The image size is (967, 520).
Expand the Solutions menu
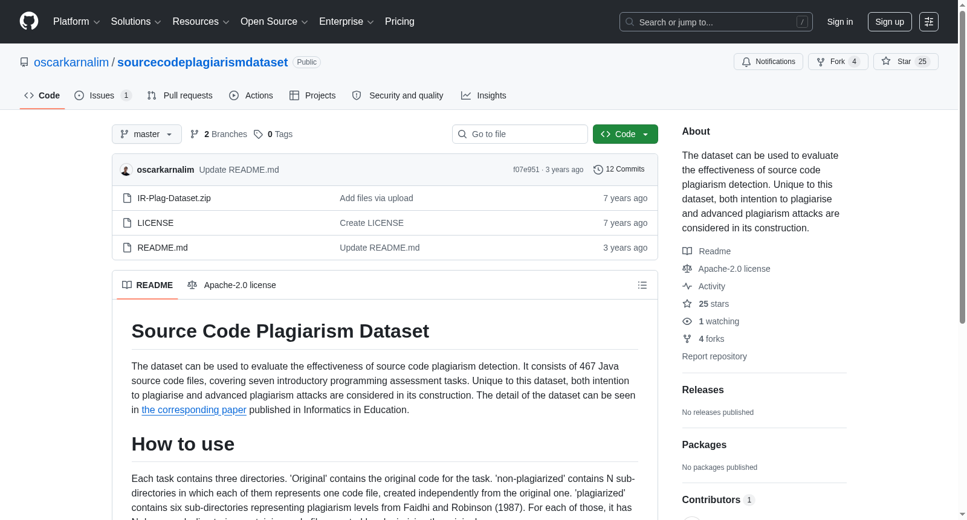136,22
